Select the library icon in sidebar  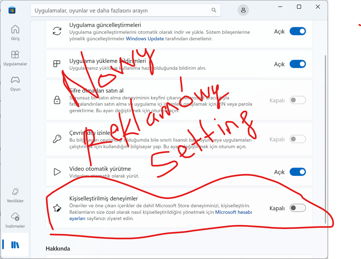(x=15, y=245)
